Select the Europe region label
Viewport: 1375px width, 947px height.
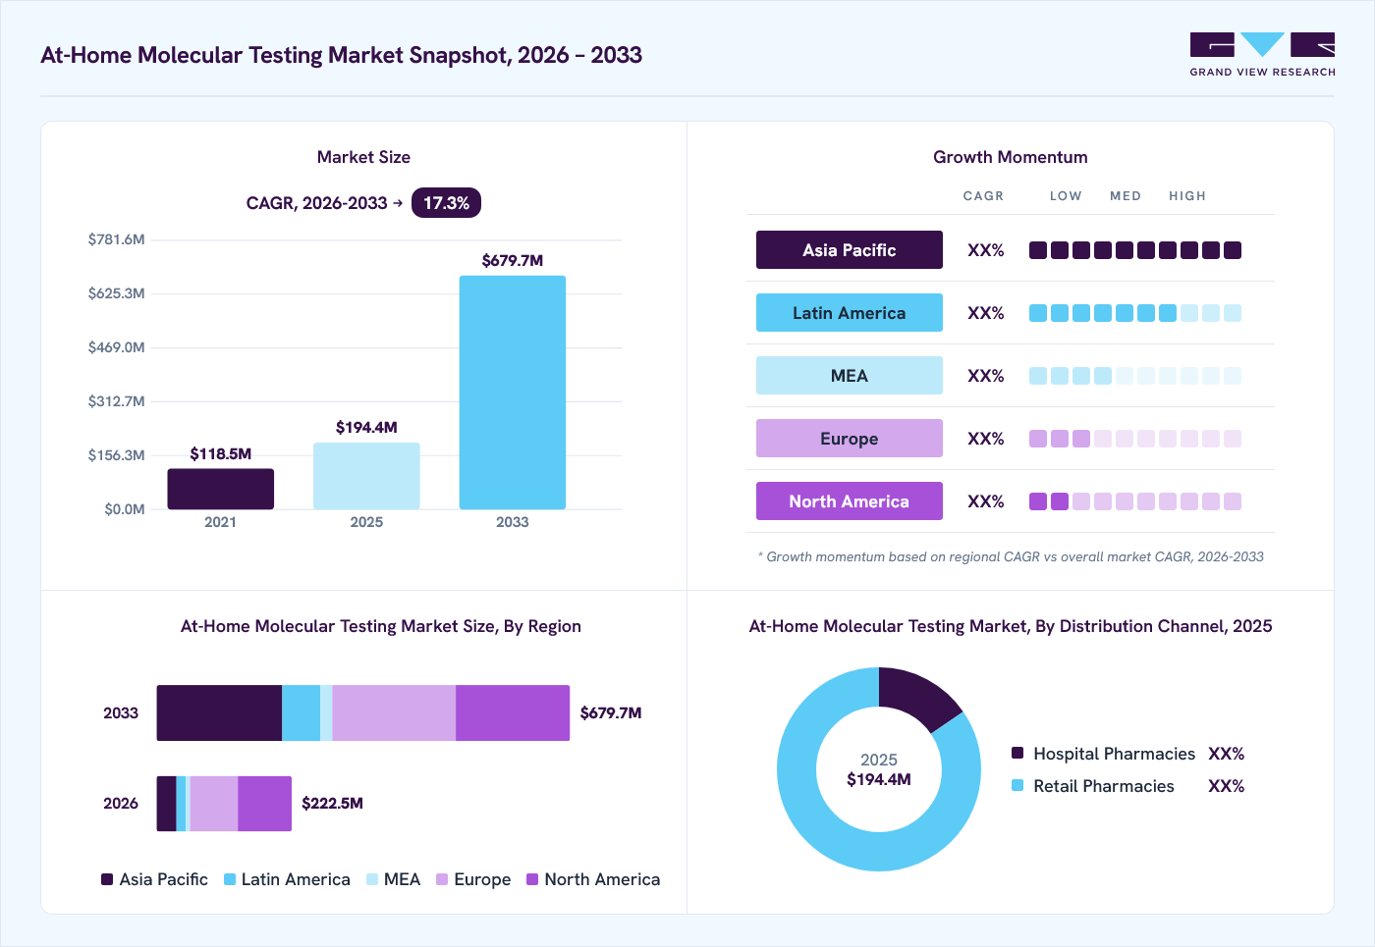[x=850, y=439]
